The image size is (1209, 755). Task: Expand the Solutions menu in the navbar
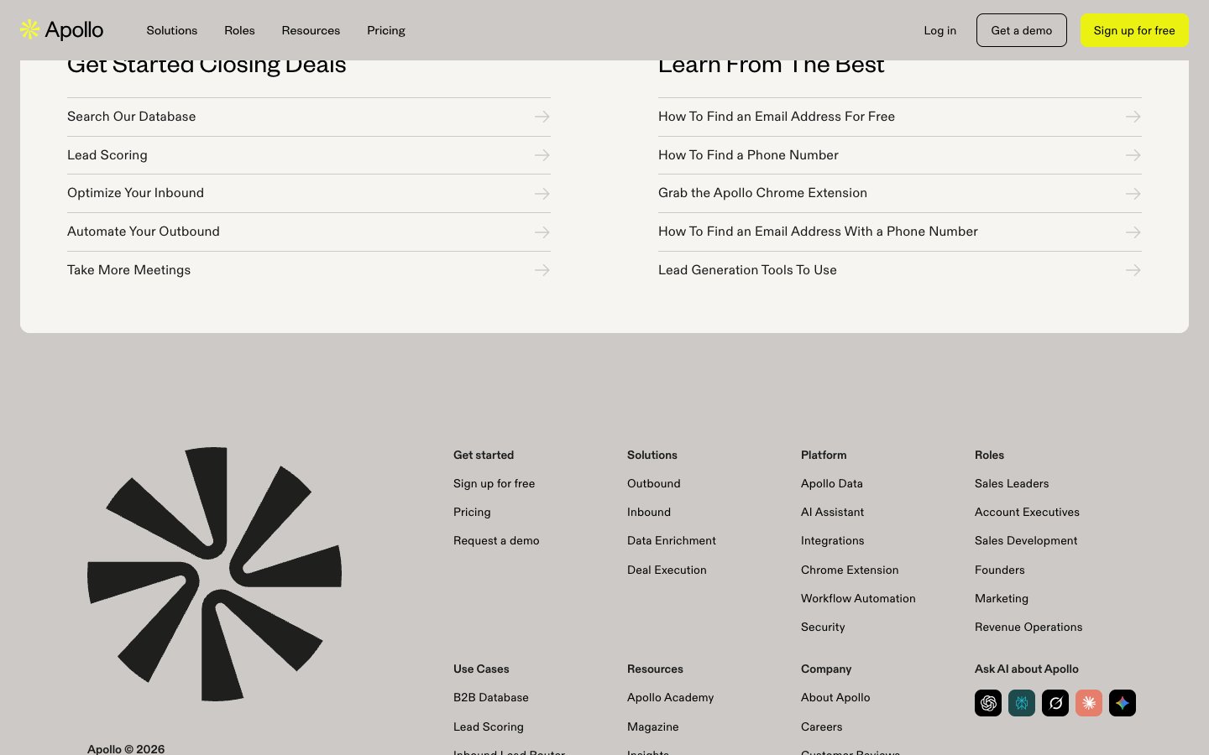172,30
